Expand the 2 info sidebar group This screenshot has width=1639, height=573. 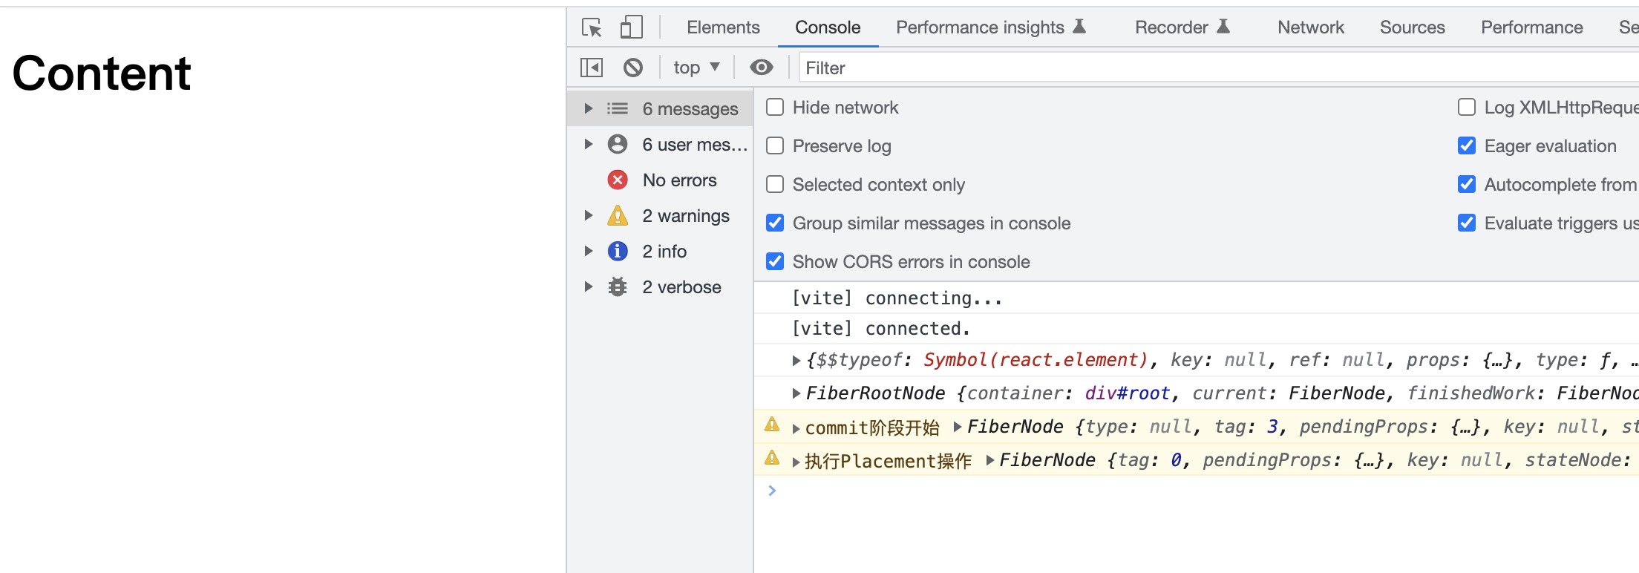[589, 251]
